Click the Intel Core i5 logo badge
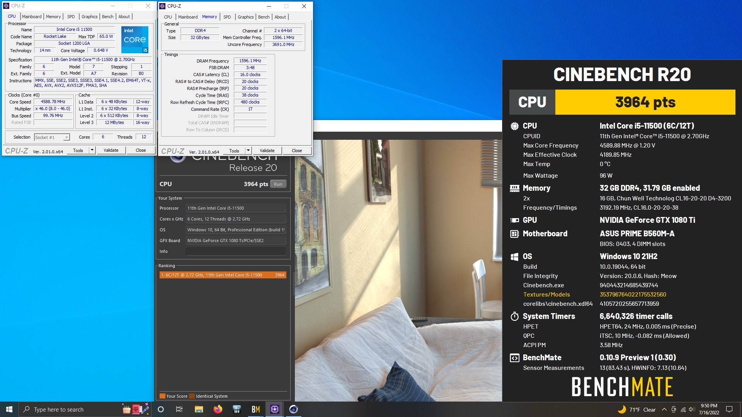 [135, 40]
